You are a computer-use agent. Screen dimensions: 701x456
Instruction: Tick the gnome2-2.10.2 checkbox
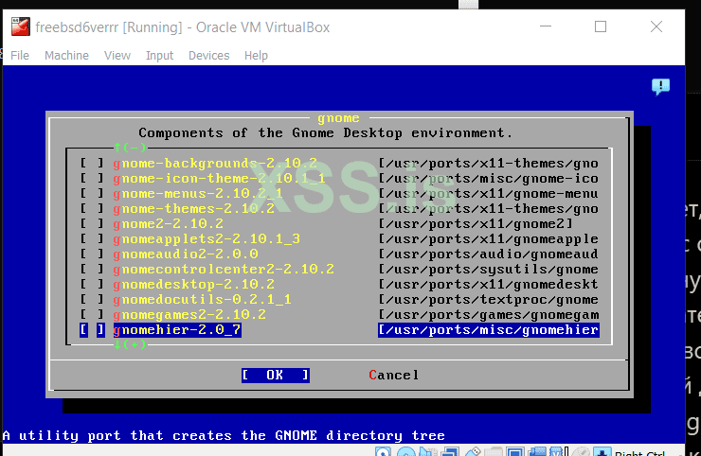92,224
